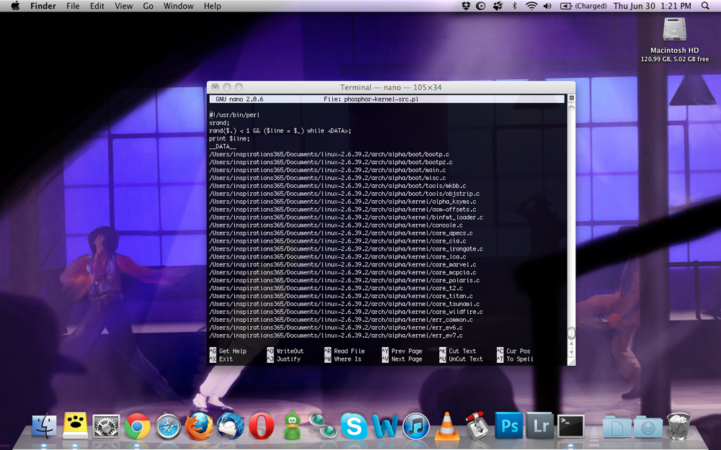Open Photoshop from the dock
Viewport: 721px width, 450px height.
(x=509, y=426)
